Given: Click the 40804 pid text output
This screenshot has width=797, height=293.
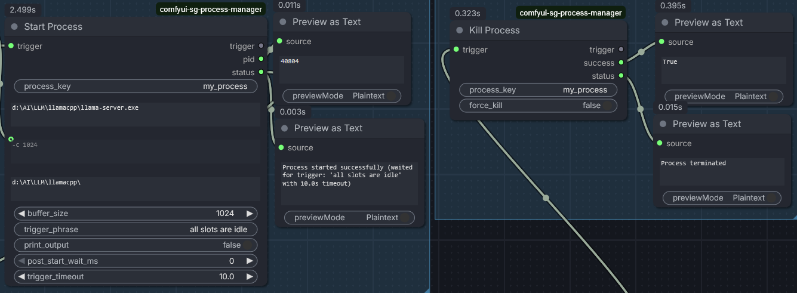Looking at the screenshot, I should 341,70.
